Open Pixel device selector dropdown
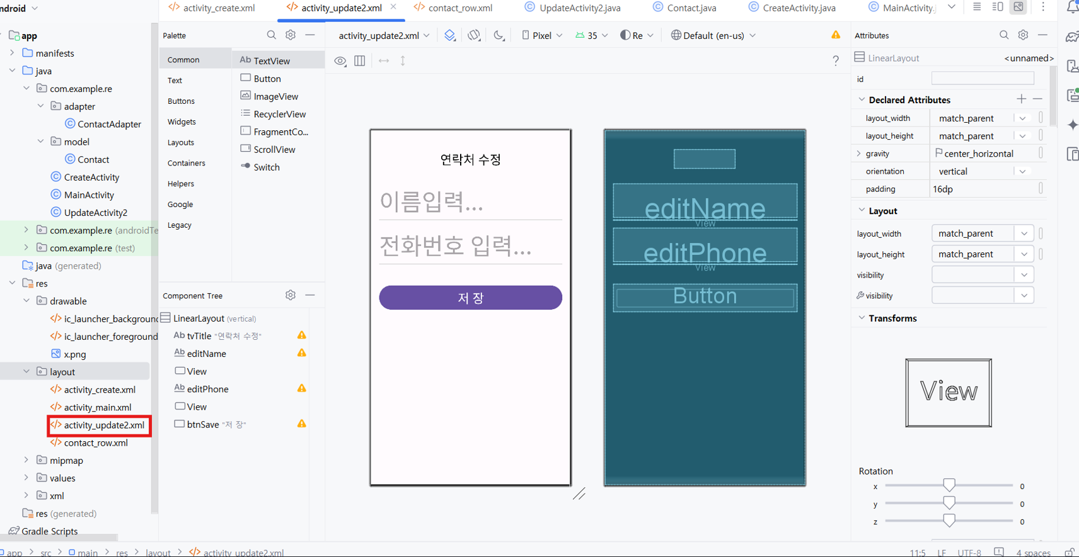 click(x=542, y=35)
